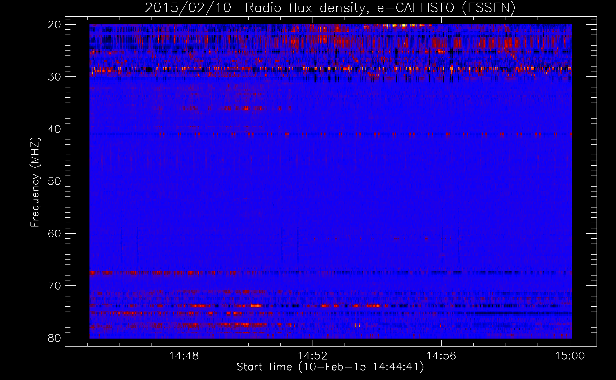Click the 80 MHz frequency tick label
Viewport: 616px width, 380px height.
(55, 338)
